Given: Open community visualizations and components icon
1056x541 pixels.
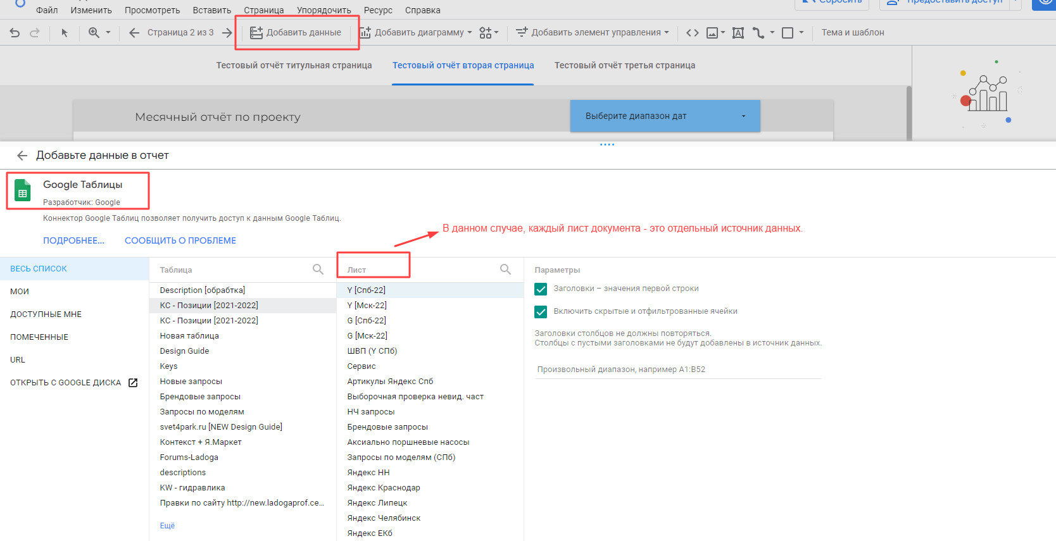Looking at the screenshot, I should [x=485, y=33].
